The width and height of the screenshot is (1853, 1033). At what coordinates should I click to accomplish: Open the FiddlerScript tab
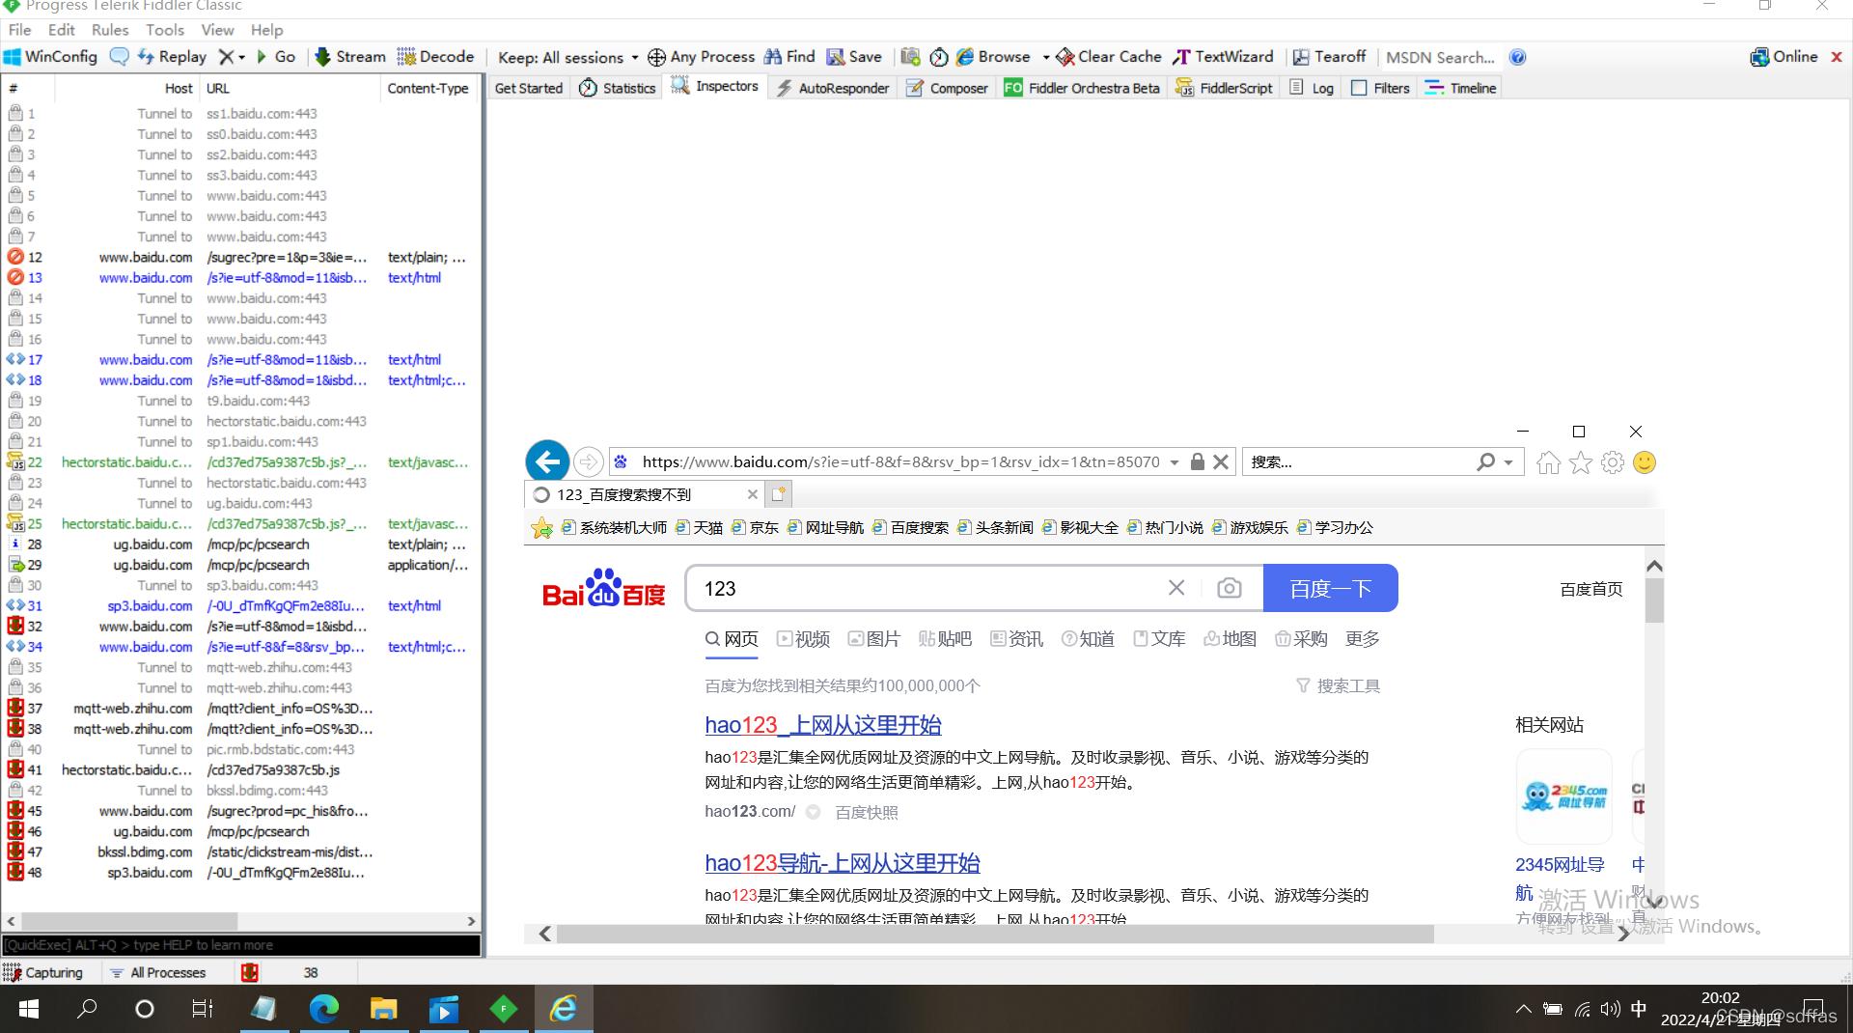pos(1224,88)
